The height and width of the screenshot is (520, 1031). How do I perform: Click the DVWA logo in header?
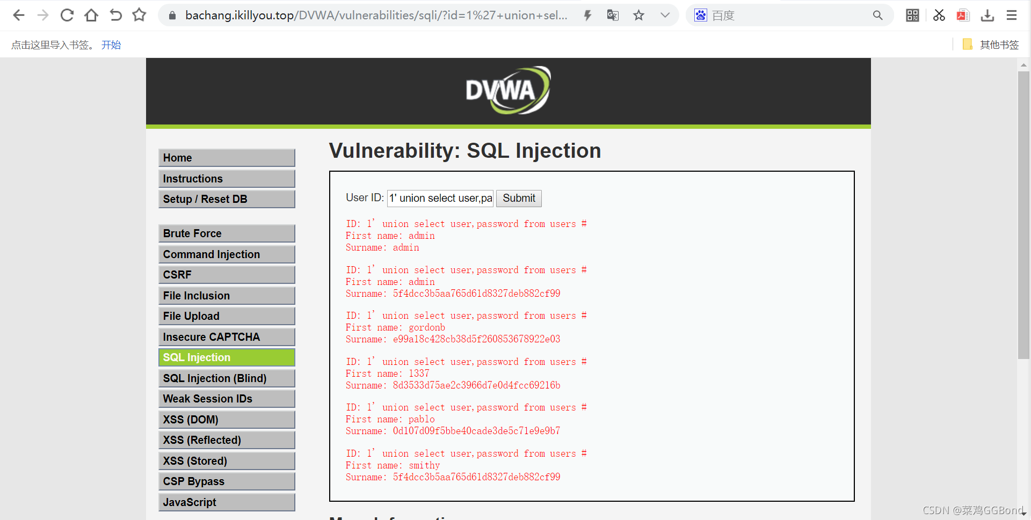[508, 90]
